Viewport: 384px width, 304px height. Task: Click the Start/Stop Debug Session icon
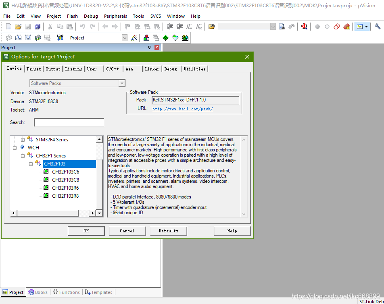(305, 27)
